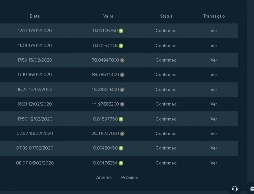Click the value 11.97666200
This screenshot has width=254, height=194.
(x=105, y=104)
